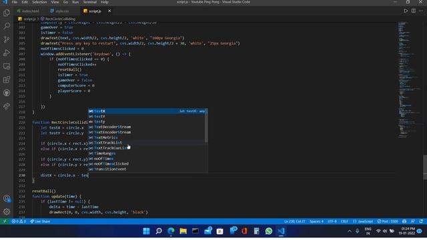Close the script.js tab
This screenshot has height=240, width=427.
point(109,11)
